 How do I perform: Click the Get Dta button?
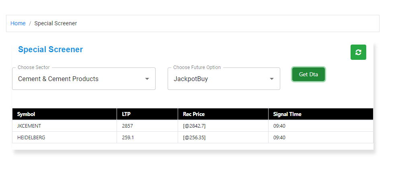coord(308,74)
